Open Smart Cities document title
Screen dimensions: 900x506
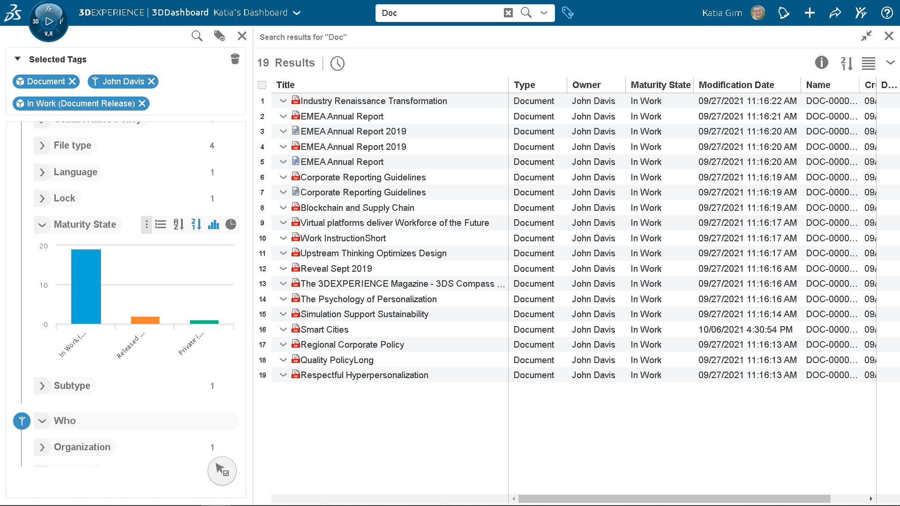(324, 329)
